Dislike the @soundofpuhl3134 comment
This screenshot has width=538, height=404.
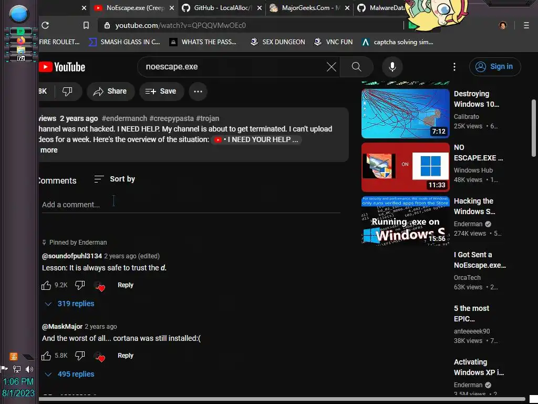80,285
